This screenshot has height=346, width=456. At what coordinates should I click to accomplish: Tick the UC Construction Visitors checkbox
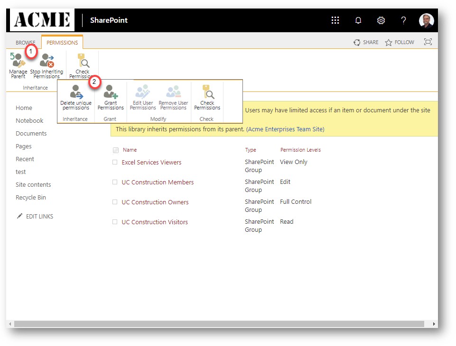coord(115,222)
